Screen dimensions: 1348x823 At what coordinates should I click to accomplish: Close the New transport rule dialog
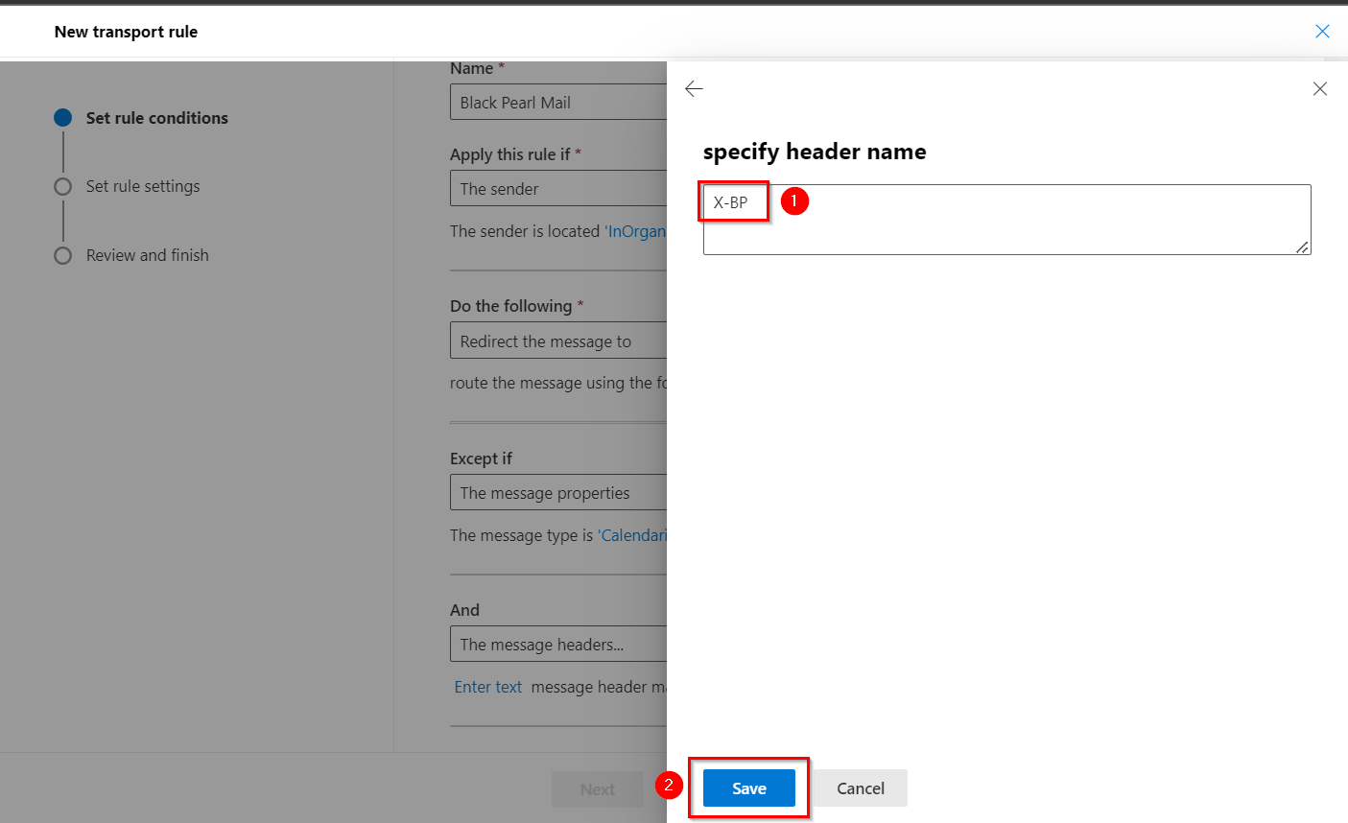(1321, 32)
